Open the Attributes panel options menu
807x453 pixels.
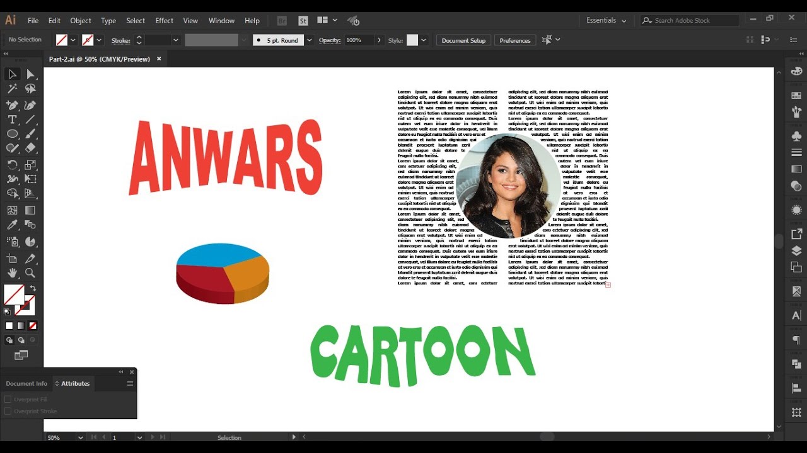click(130, 383)
